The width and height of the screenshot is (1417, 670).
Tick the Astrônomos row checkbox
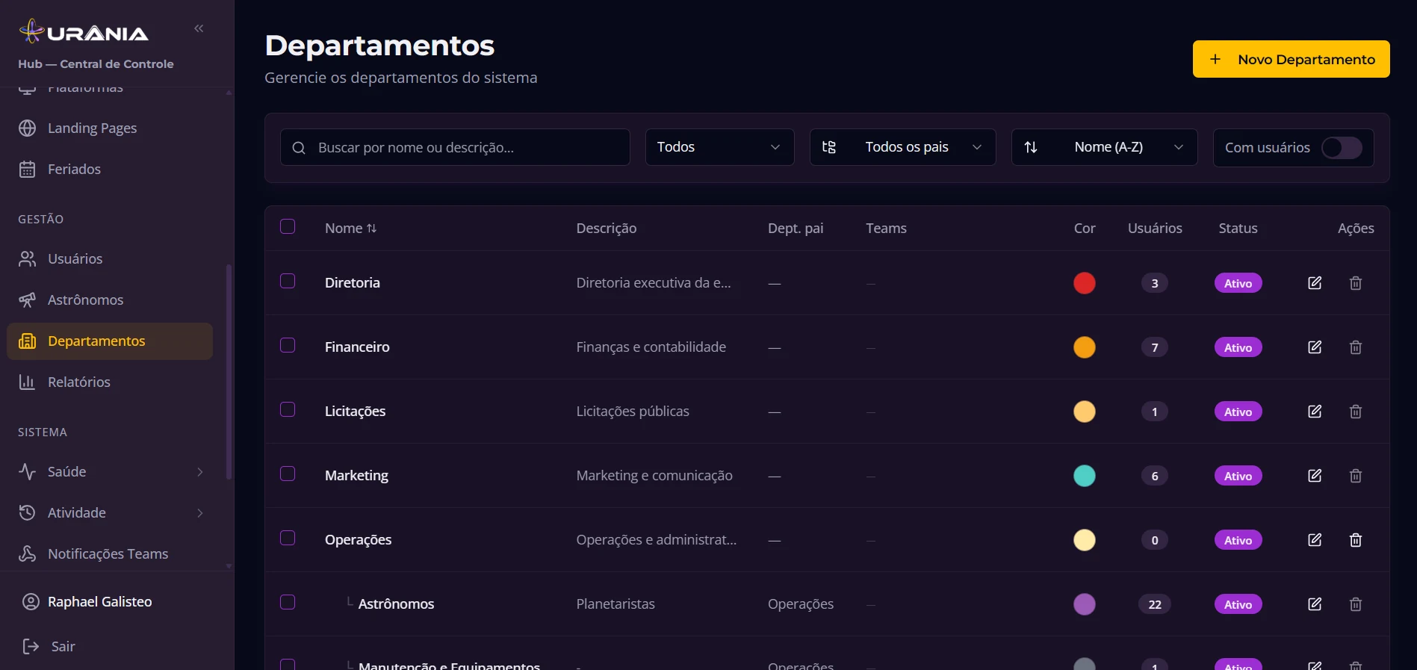pos(288,602)
